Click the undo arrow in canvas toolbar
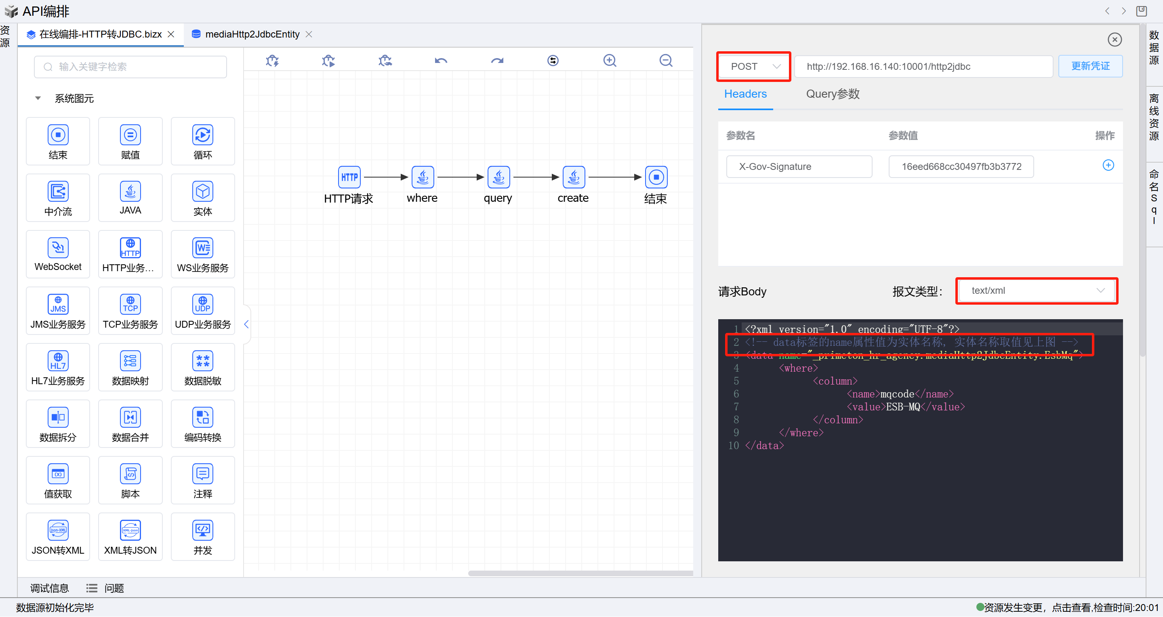 click(x=441, y=61)
